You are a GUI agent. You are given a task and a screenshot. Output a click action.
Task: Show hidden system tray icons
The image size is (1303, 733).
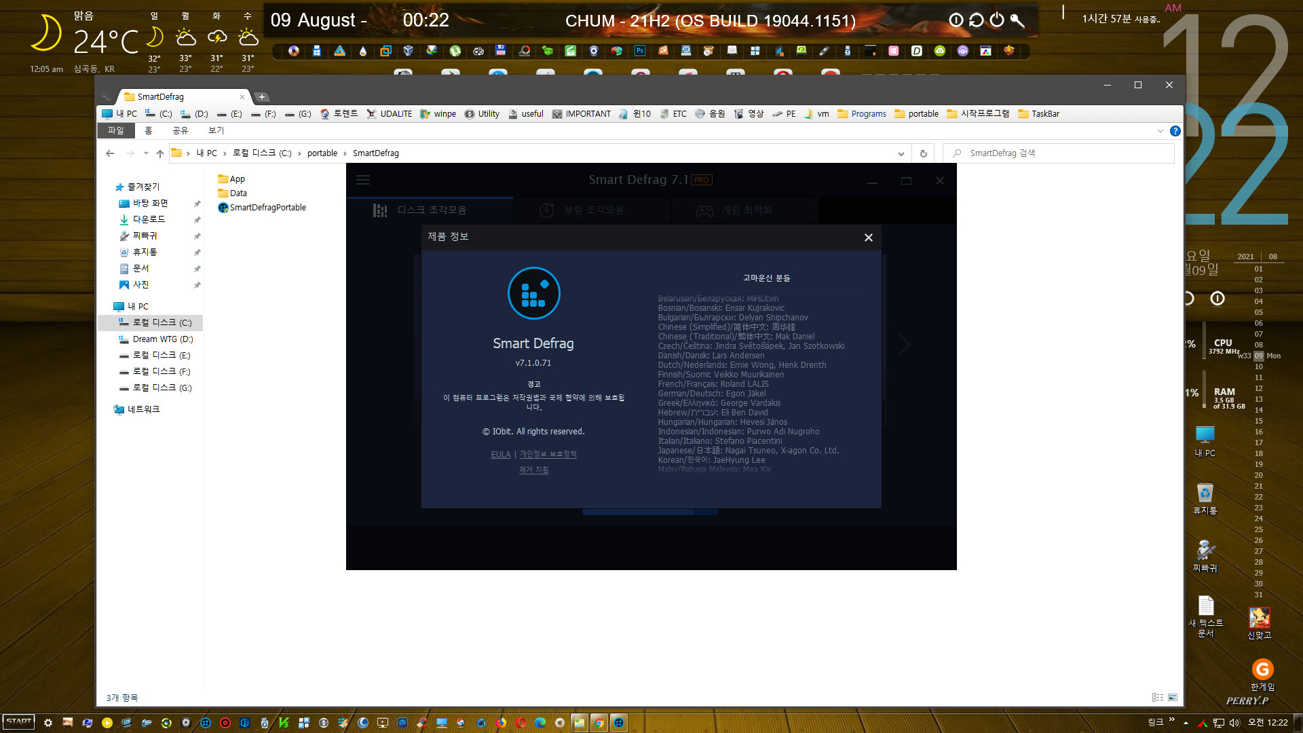[1186, 723]
